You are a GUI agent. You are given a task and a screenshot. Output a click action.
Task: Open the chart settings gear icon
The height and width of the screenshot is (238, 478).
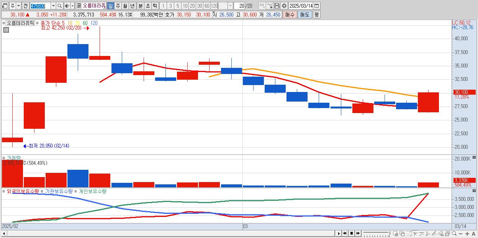284,6
